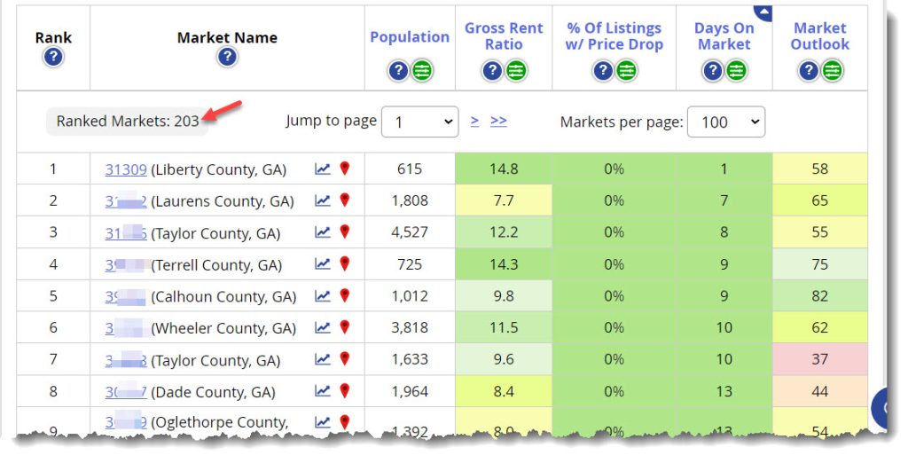The height and width of the screenshot is (463, 908).
Task: Select Market Outlook value 75
Action: pyautogui.click(x=820, y=264)
